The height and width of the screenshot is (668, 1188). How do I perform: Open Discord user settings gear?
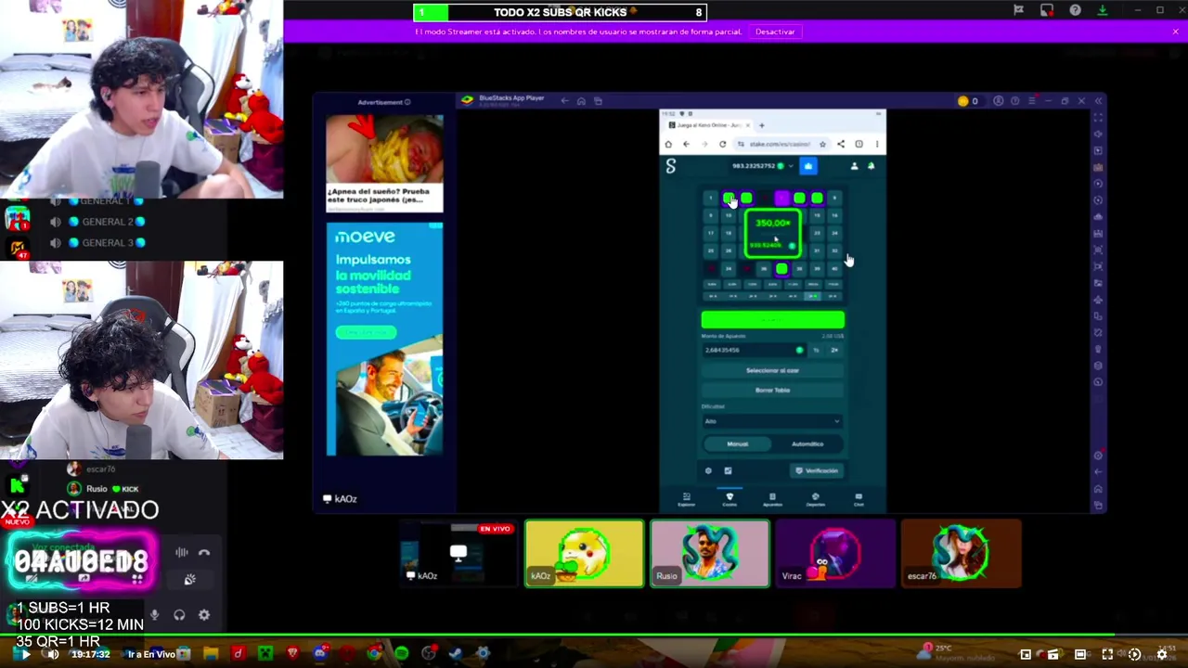tap(204, 614)
